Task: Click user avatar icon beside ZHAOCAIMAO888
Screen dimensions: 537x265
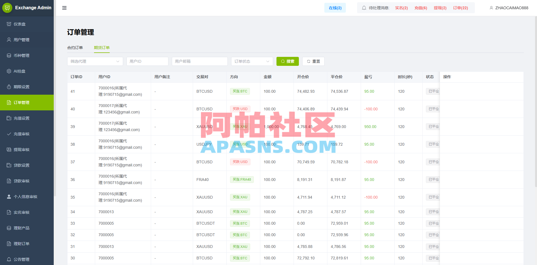Action: tap(491, 8)
